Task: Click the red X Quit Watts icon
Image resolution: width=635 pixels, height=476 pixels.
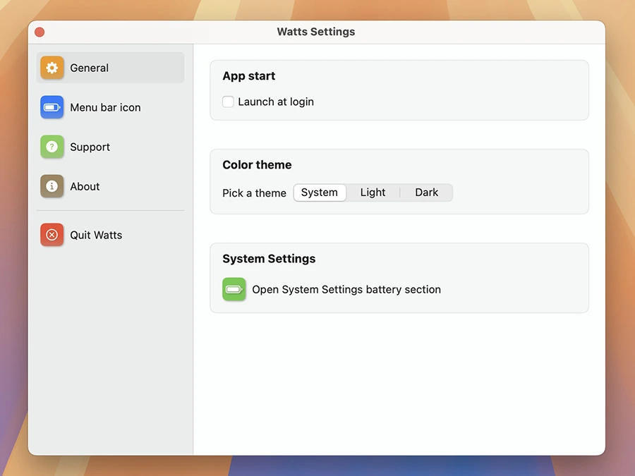Action: [52, 235]
